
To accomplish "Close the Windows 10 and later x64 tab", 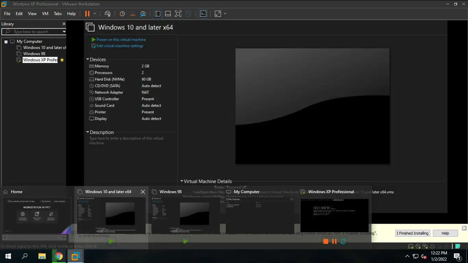I will click(x=143, y=192).
